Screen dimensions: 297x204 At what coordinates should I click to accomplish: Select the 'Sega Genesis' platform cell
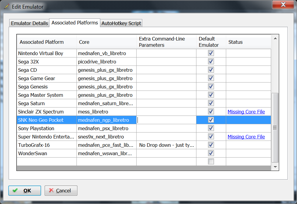pos(47,87)
